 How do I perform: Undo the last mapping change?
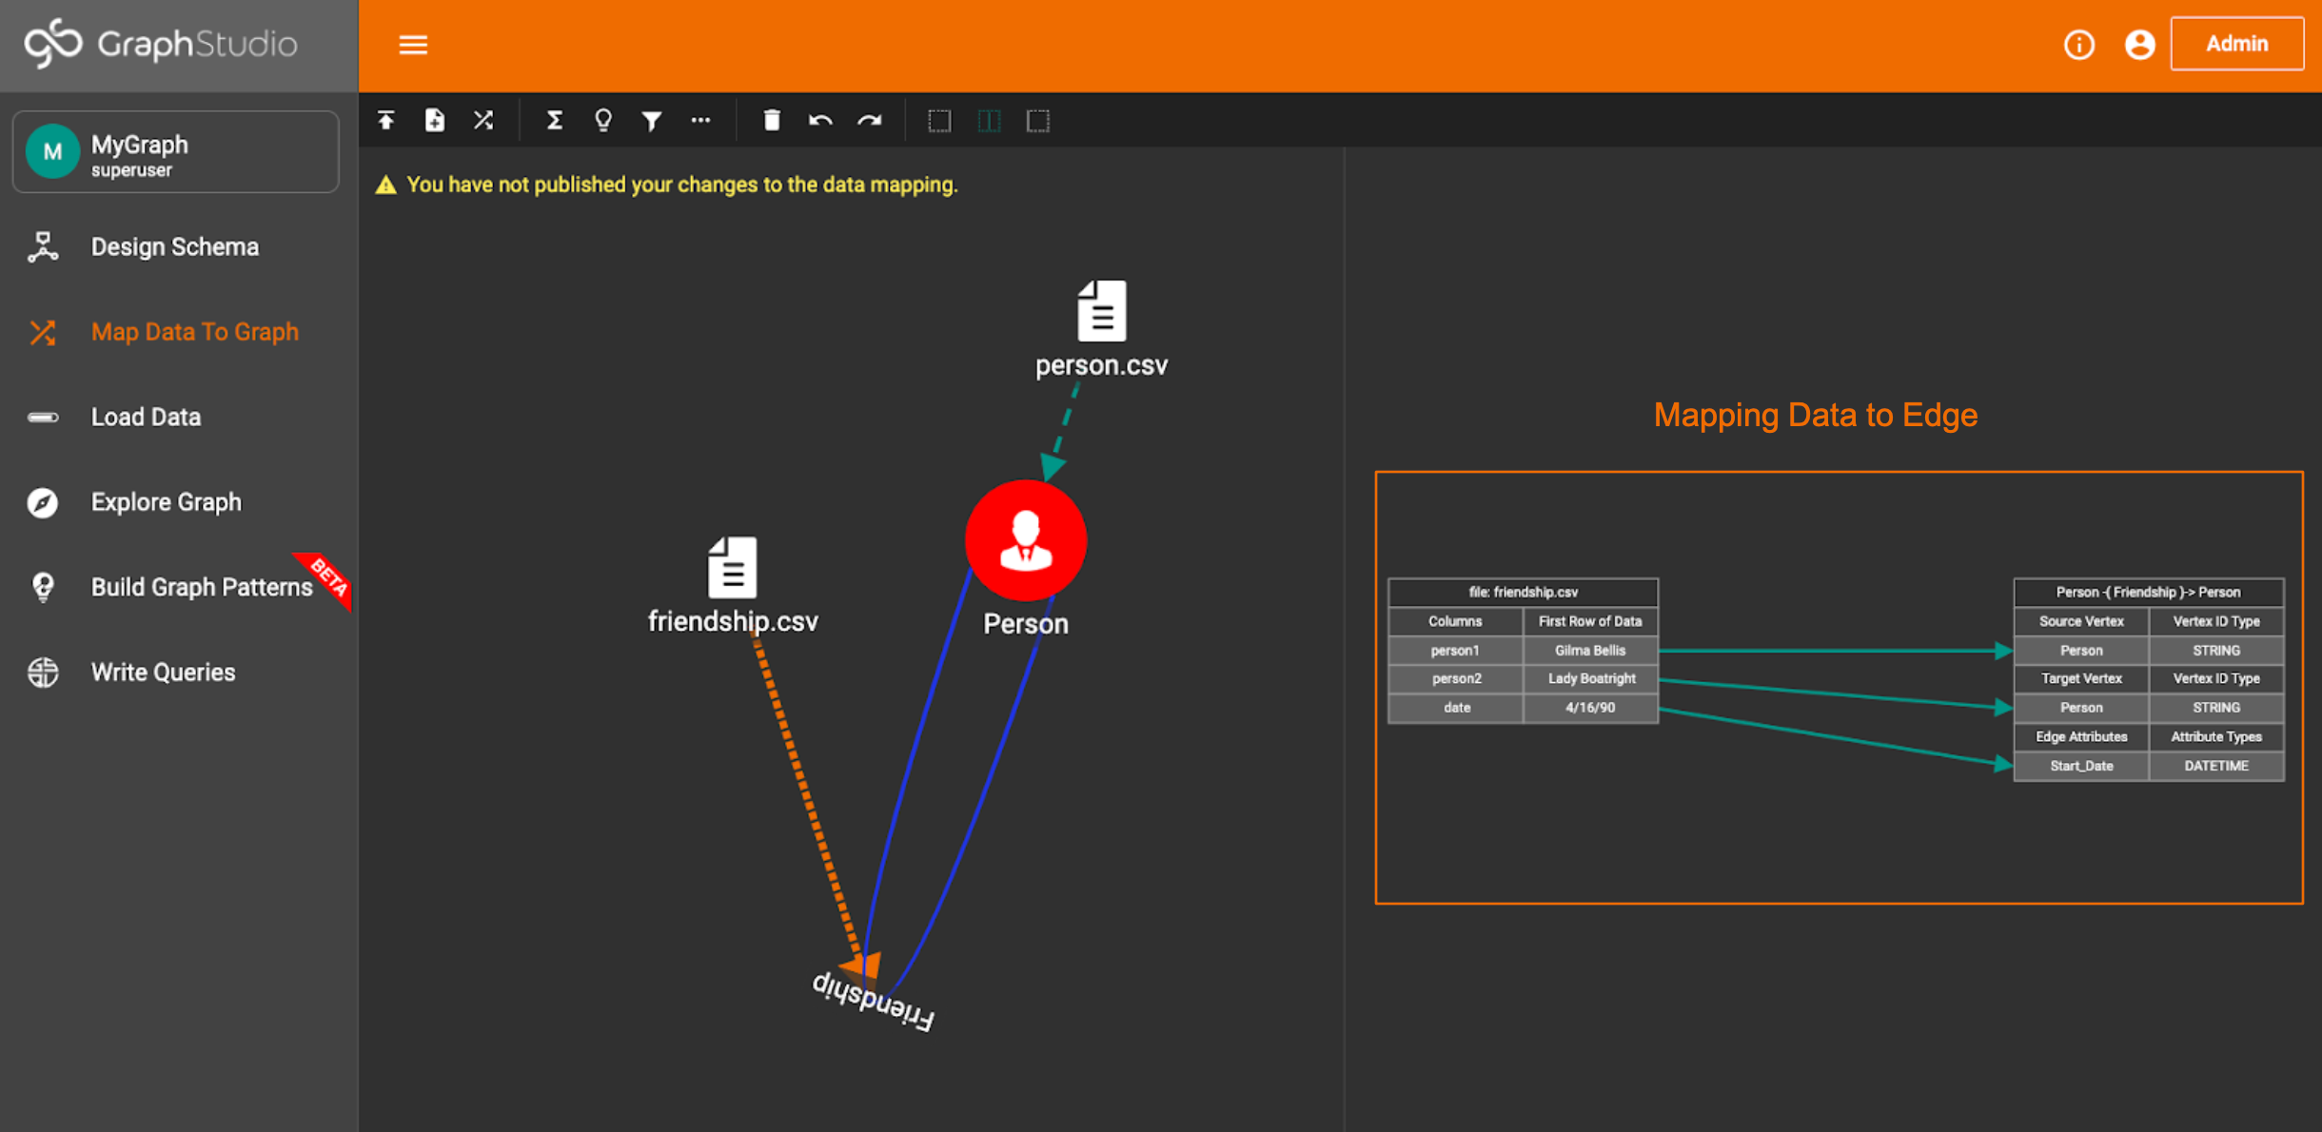click(x=820, y=121)
